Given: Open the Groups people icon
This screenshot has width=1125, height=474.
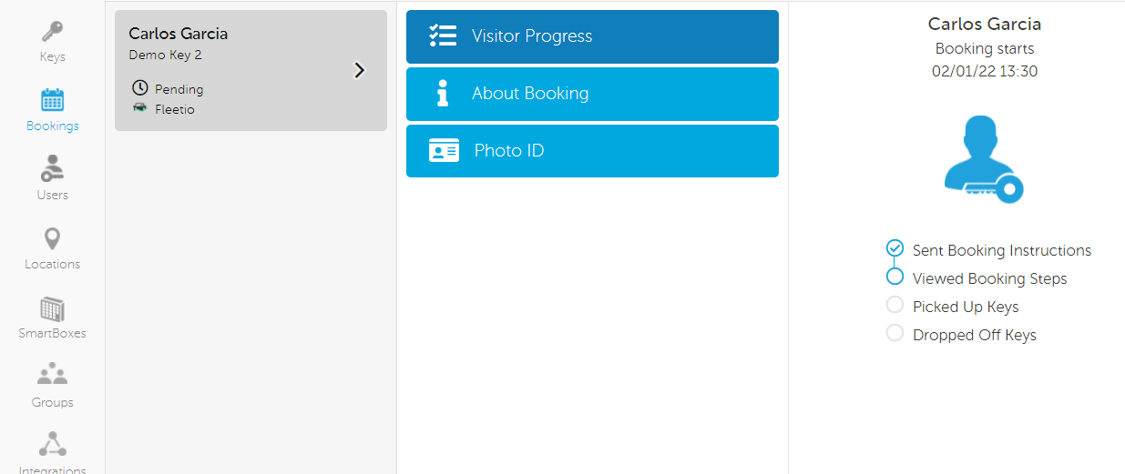Looking at the screenshot, I should (x=52, y=374).
